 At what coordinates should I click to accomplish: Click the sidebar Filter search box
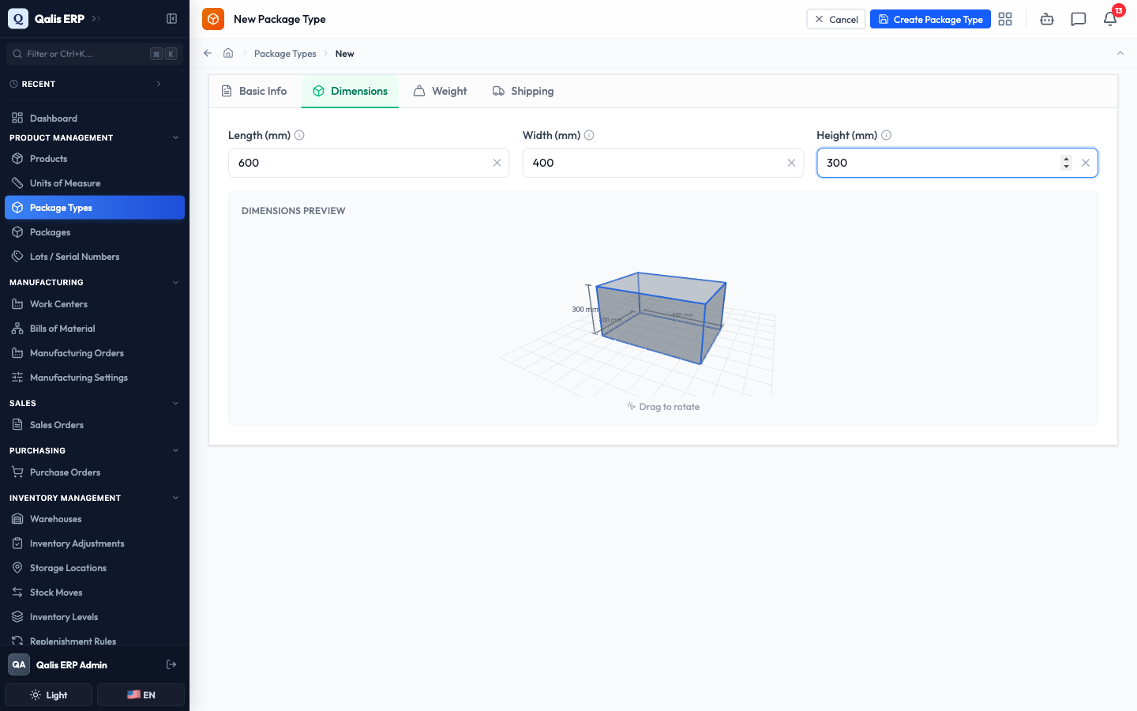[x=95, y=54]
